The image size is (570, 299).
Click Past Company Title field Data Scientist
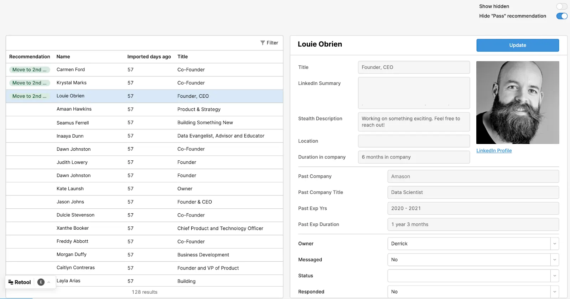[x=473, y=192]
